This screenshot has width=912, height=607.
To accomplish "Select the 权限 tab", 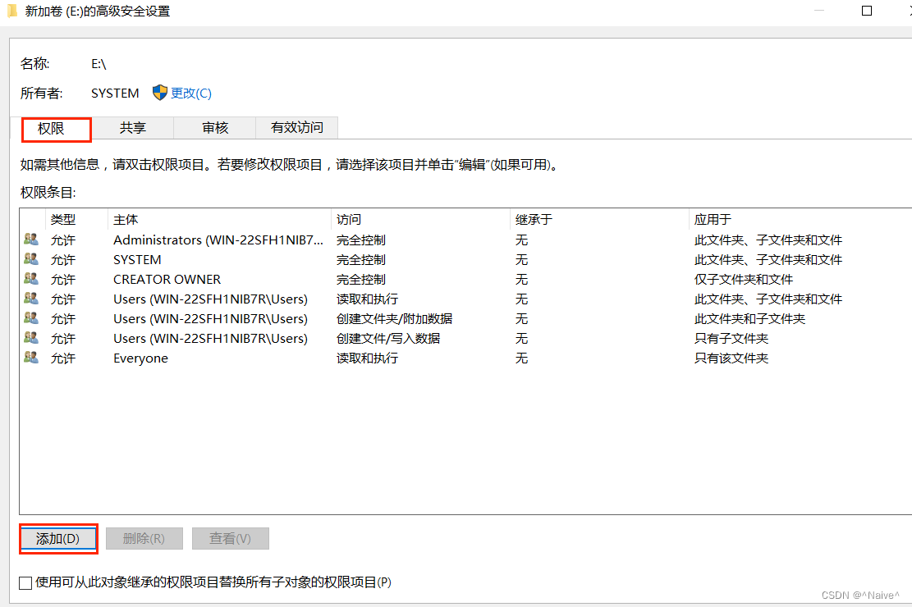I will pos(51,129).
